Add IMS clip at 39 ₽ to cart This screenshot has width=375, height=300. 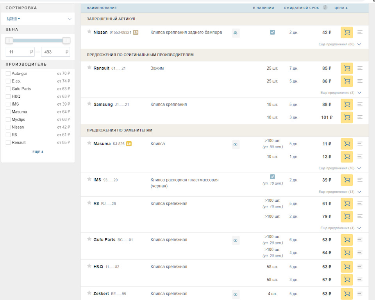coord(346,180)
